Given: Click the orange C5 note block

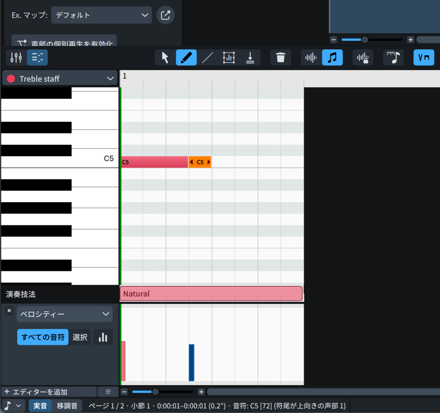Looking at the screenshot, I should click(x=200, y=162).
